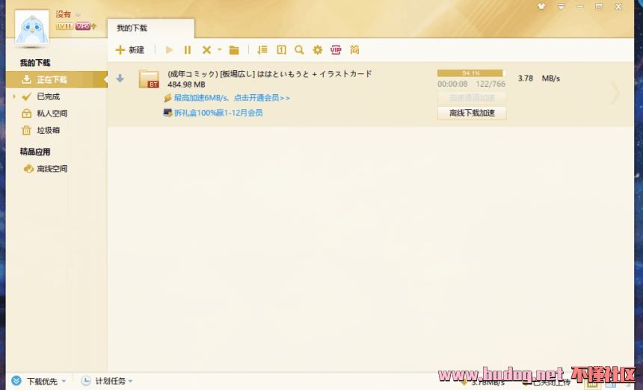Click the search magnifier icon in toolbar

click(x=299, y=50)
